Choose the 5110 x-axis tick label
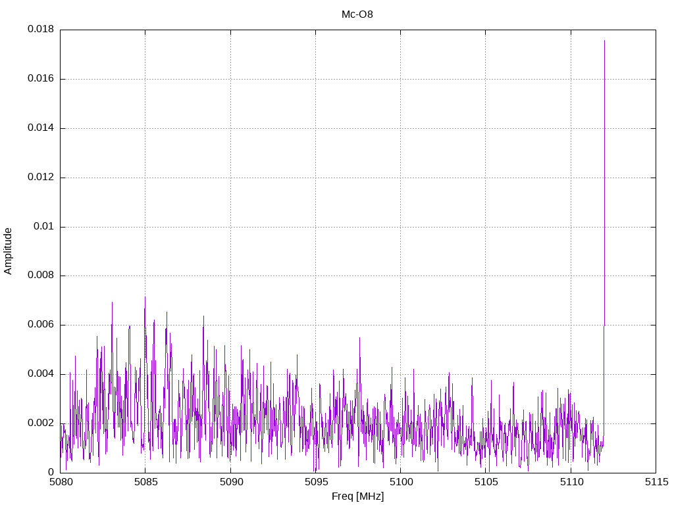Screen dimensions: 674x505 pos(571,483)
